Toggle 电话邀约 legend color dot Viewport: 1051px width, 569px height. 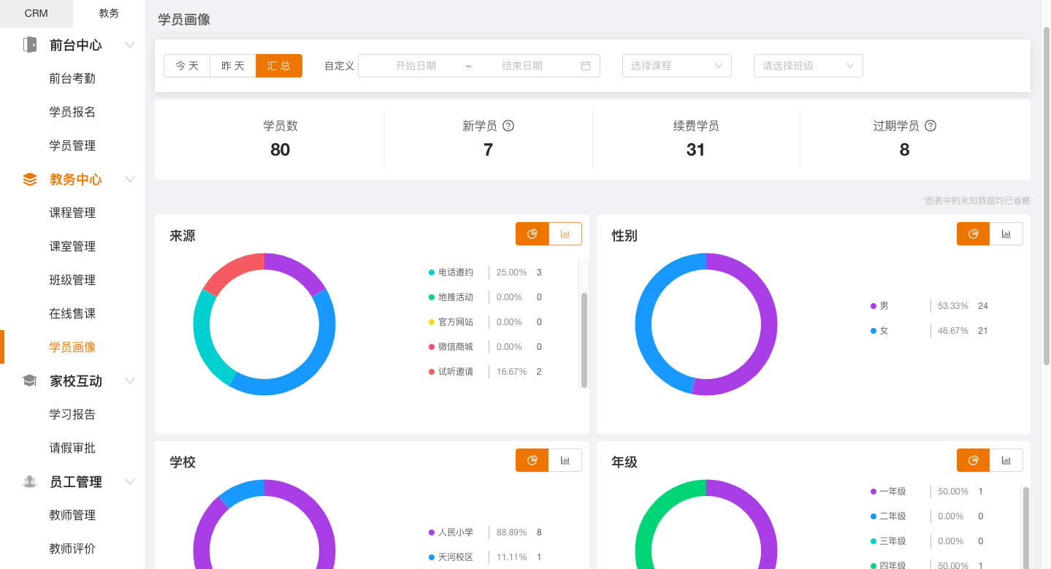(432, 272)
